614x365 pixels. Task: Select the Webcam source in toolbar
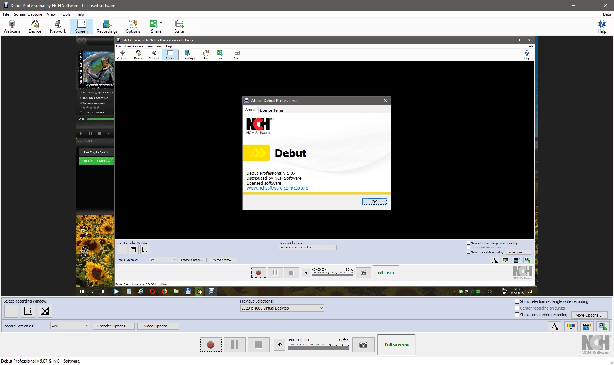click(x=12, y=27)
